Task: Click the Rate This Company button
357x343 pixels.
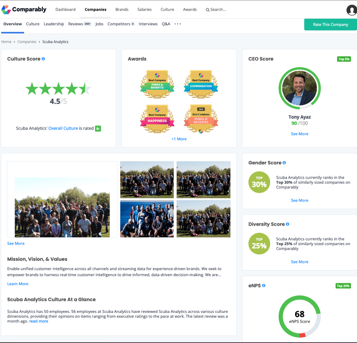Action: pos(330,25)
